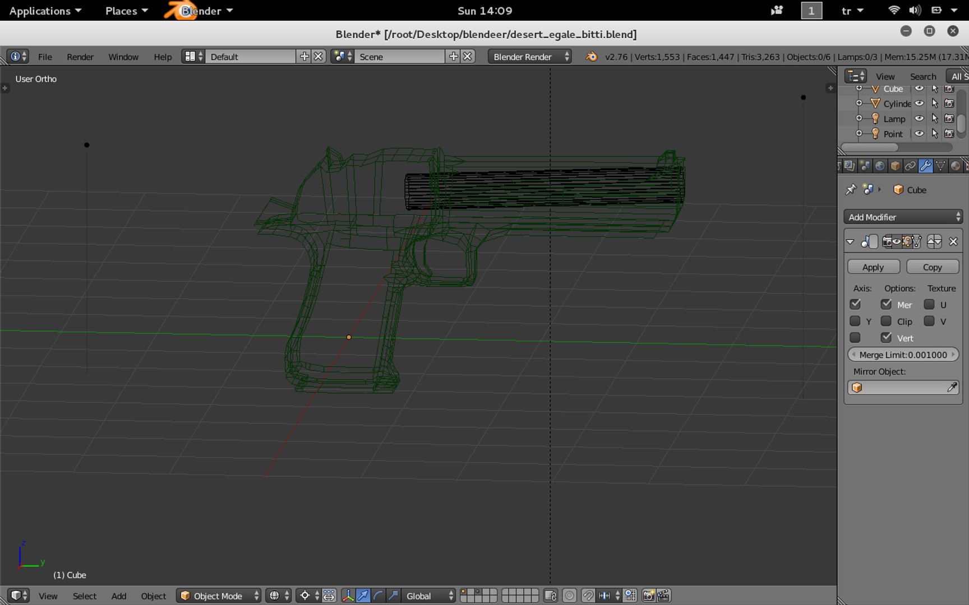
Task: Toggle renderability of the Point lamp
Action: pyautogui.click(x=949, y=133)
